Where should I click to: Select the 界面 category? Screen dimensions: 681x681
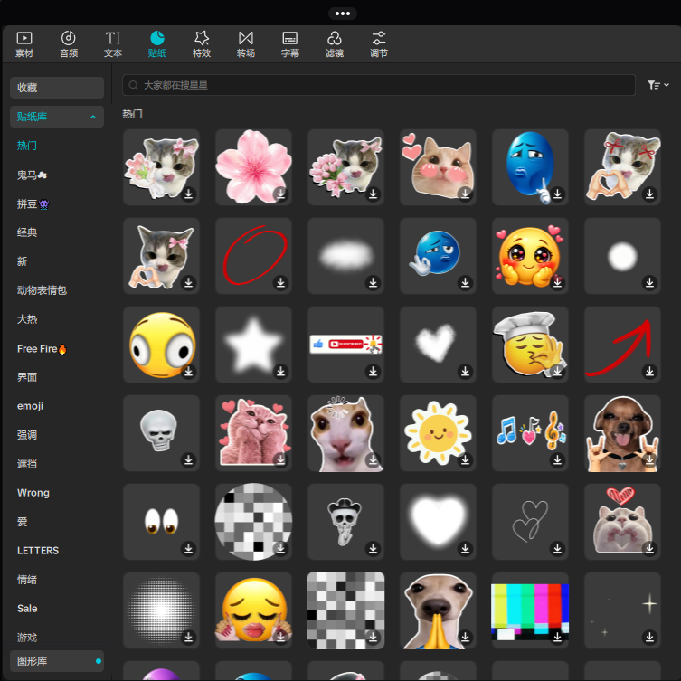(x=27, y=377)
